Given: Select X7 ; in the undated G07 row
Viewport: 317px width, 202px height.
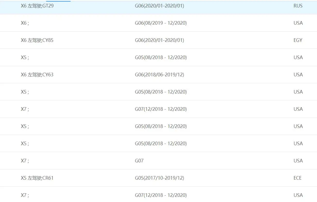Looking at the screenshot, I should (x=25, y=161).
